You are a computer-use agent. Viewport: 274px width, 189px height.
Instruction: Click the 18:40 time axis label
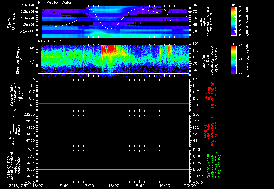[139, 186]
